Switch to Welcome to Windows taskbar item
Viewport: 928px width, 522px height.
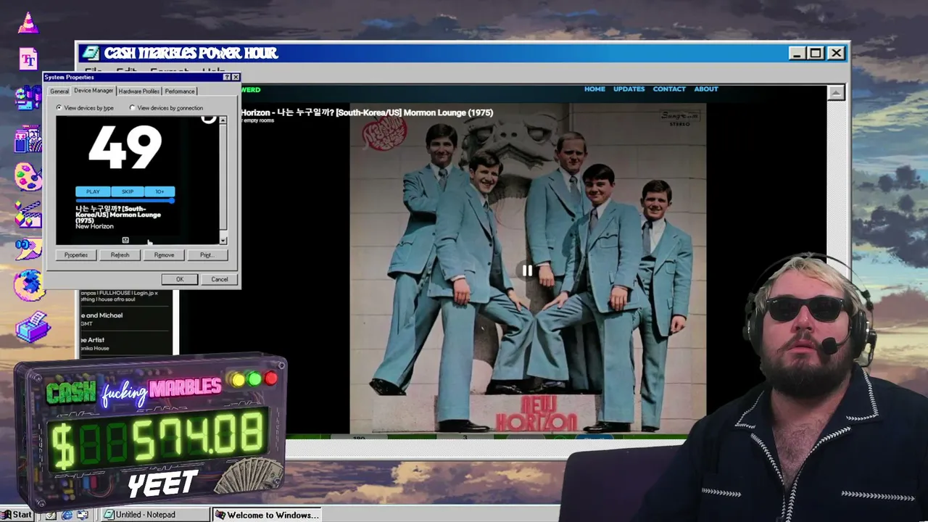click(x=267, y=515)
